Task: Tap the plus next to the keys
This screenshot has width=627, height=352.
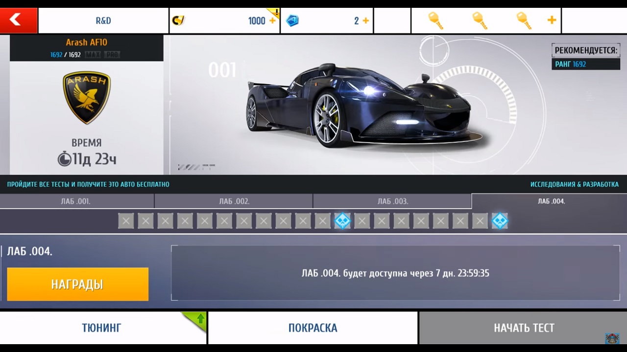Action: click(x=552, y=20)
